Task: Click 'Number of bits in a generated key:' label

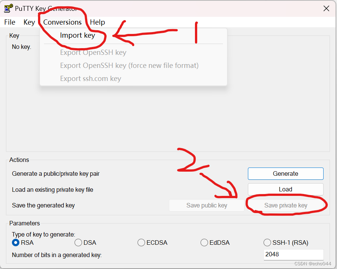Action: pos(57,255)
